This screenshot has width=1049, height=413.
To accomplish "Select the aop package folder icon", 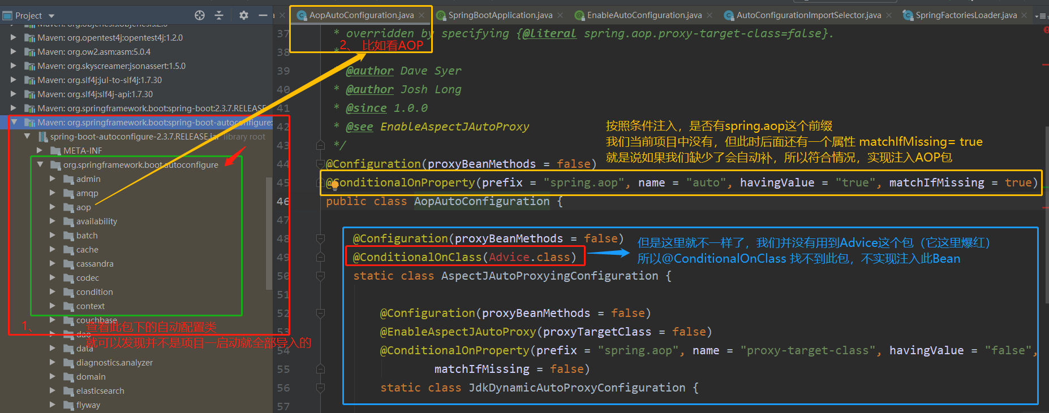I will click(68, 207).
